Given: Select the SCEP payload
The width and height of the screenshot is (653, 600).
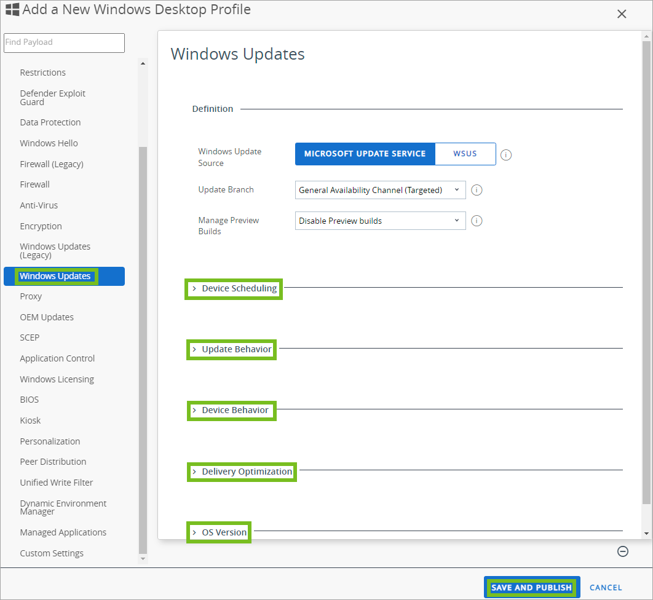Looking at the screenshot, I should (30, 337).
